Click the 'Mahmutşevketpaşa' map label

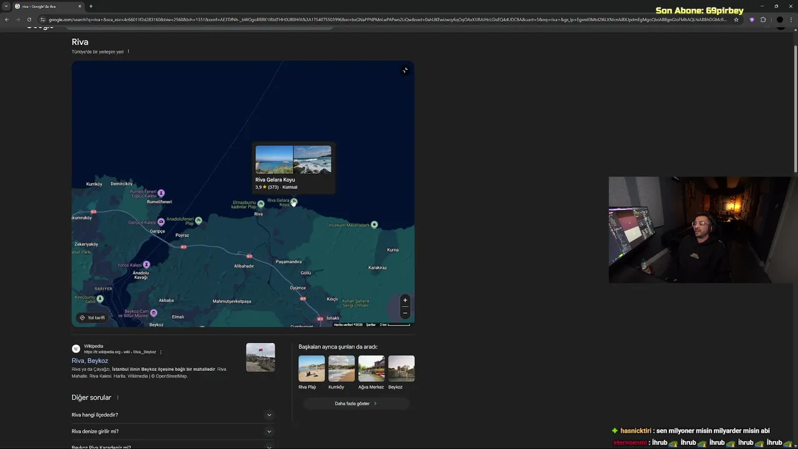coord(232,301)
